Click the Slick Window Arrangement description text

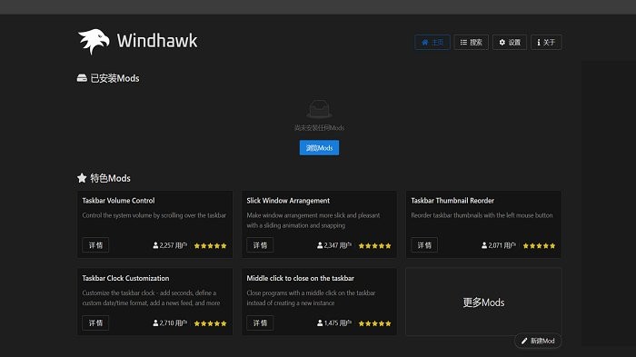click(313, 220)
